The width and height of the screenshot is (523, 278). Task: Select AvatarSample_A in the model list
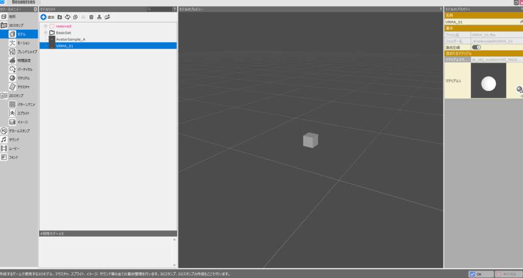pos(70,39)
